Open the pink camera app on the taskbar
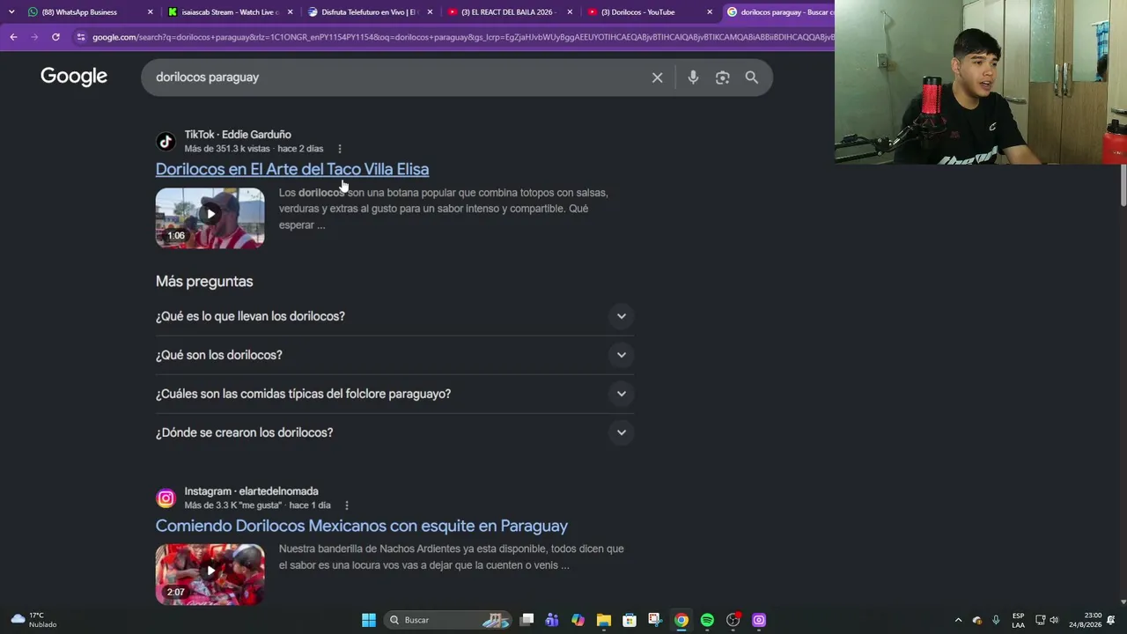Viewport: 1127px width, 634px height. click(x=759, y=620)
